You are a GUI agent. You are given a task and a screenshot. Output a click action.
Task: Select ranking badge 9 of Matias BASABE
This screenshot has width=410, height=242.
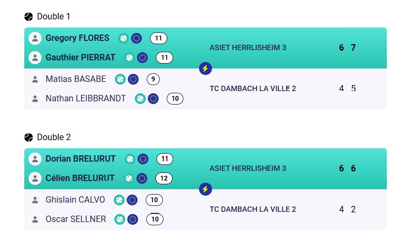(x=153, y=79)
